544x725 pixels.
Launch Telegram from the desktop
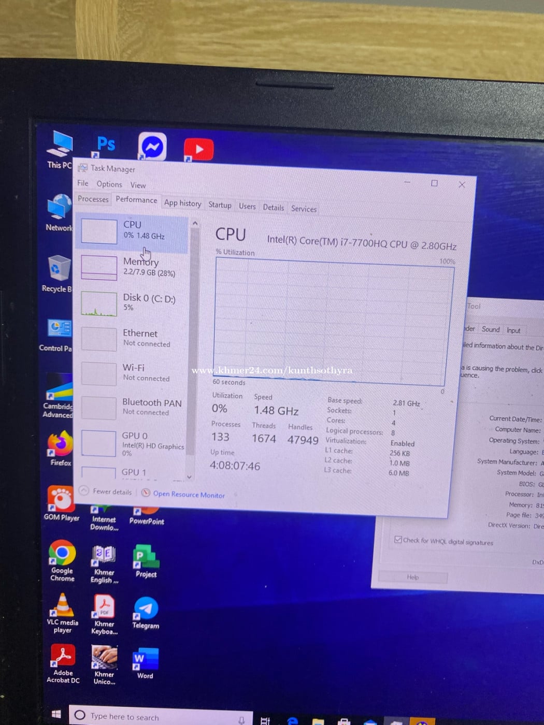coord(146,614)
